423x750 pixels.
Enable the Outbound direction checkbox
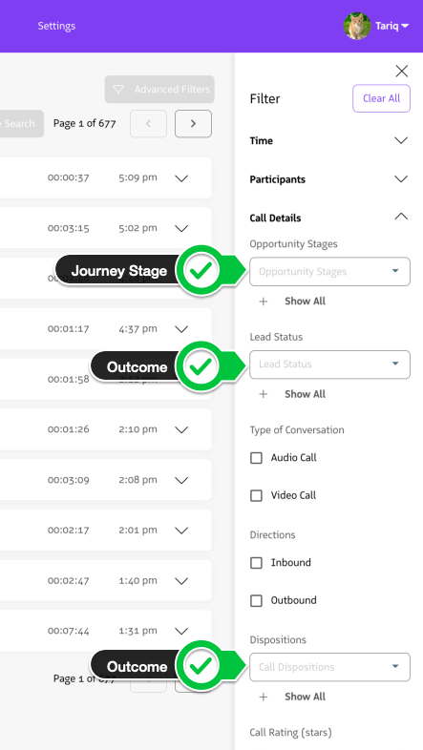point(257,601)
